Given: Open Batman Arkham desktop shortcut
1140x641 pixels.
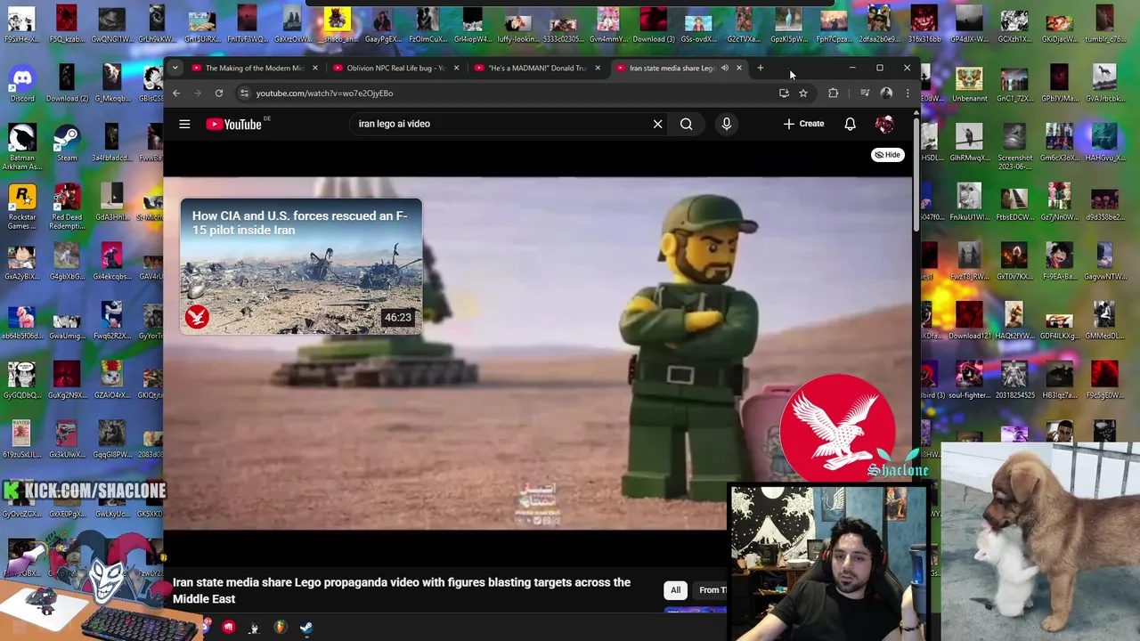Looking at the screenshot, I should tap(22, 147).
